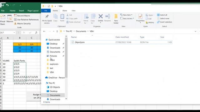Expand the Excel Name Box dropdown
The height and width of the screenshot is (112, 200).
coord(14,33)
